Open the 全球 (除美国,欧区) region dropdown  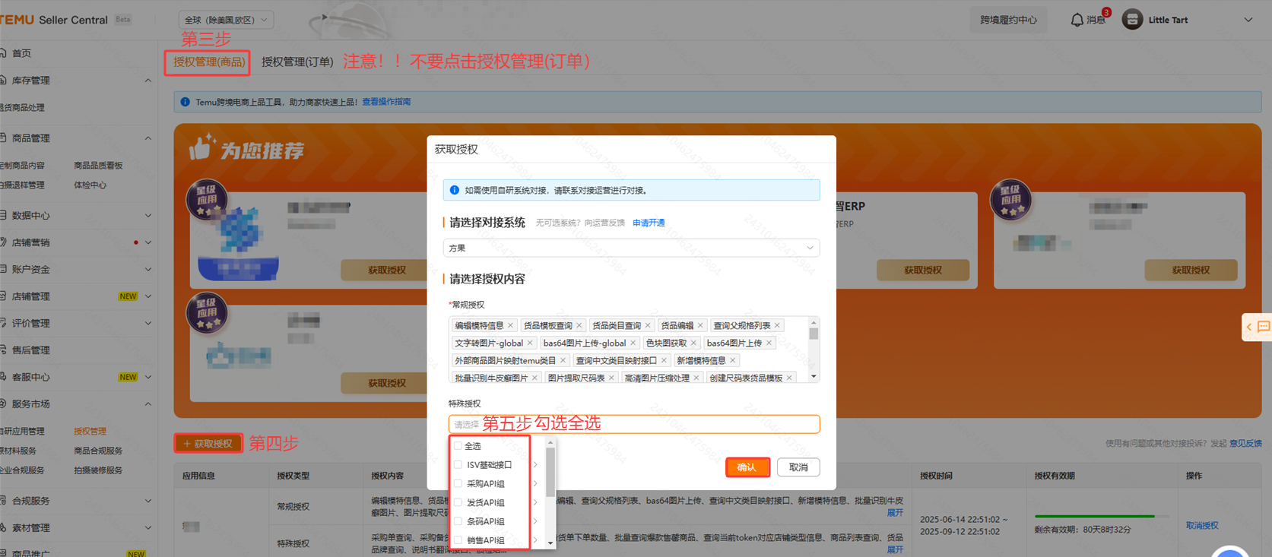click(226, 20)
